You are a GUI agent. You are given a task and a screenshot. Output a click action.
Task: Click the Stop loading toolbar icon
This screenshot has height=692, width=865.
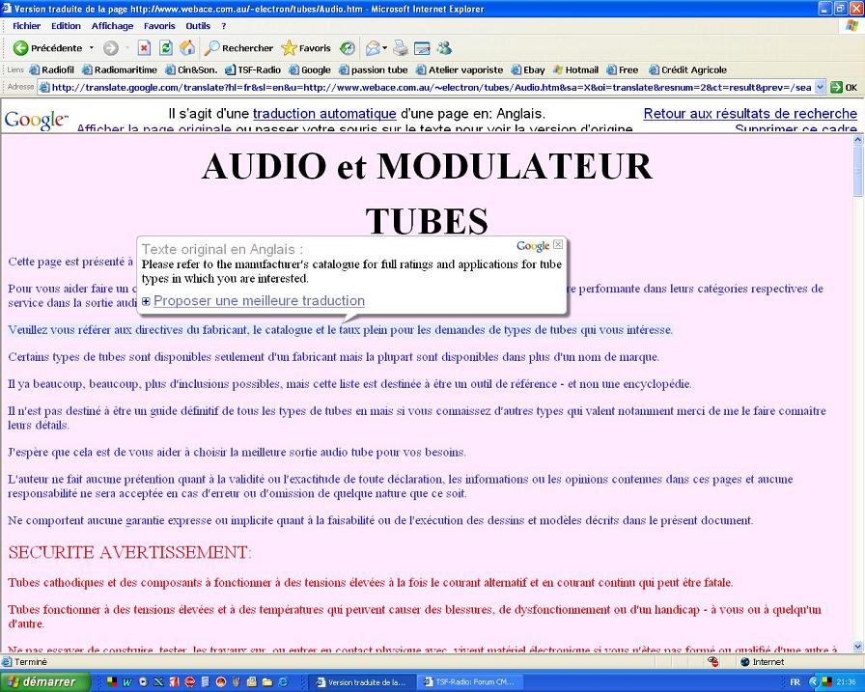pos(144,48)
